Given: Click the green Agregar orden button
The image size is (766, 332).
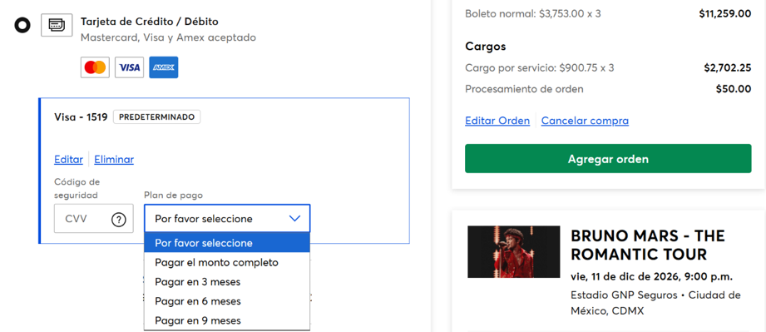Looking at the screenshot, I should point(608,158).
